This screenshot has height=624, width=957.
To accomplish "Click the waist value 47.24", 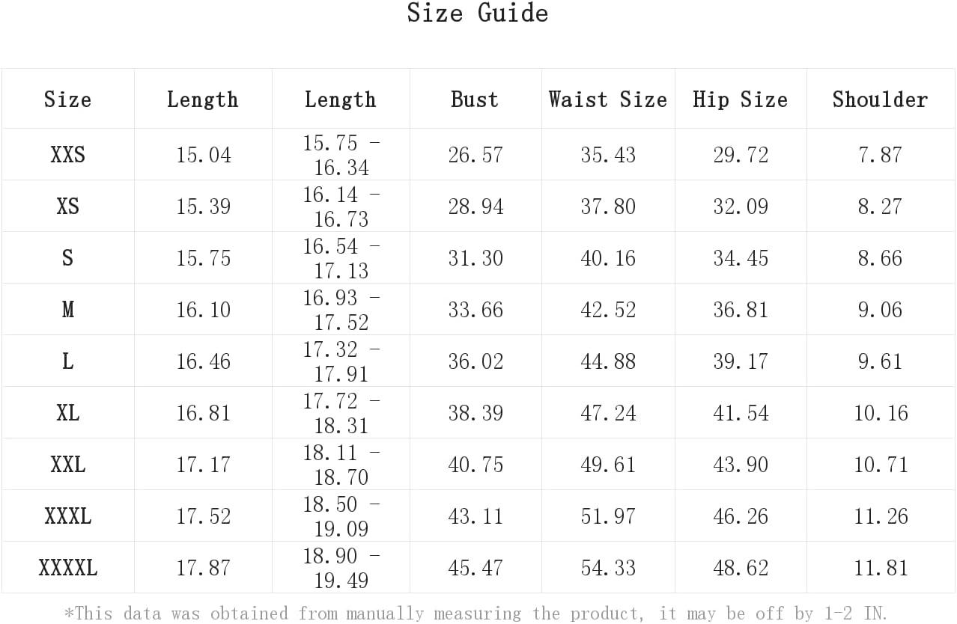I will [x=608, y=413].
